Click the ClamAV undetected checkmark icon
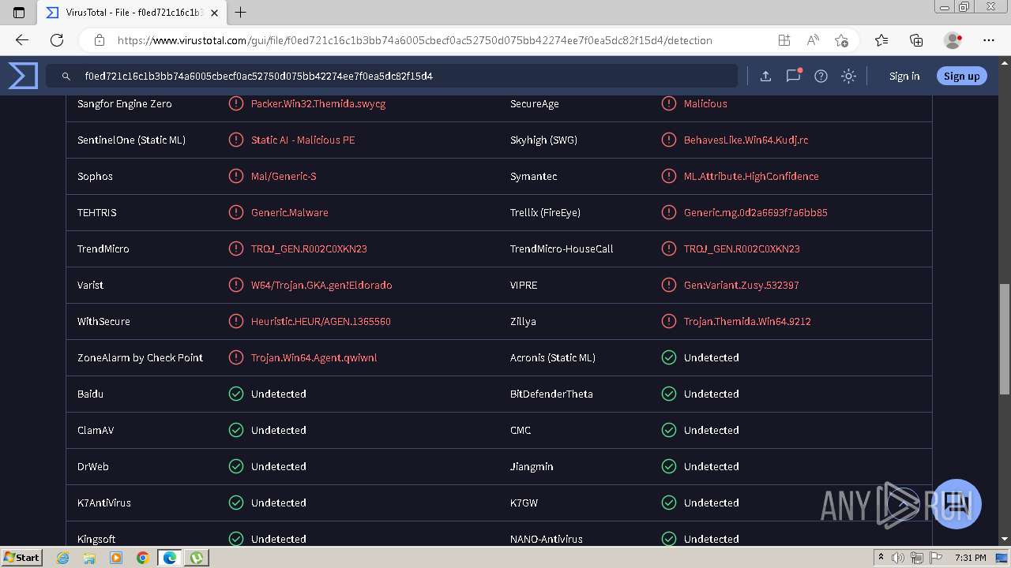Screen dimensions: 1011x568 pyautogui.click(x=236, y=430)
